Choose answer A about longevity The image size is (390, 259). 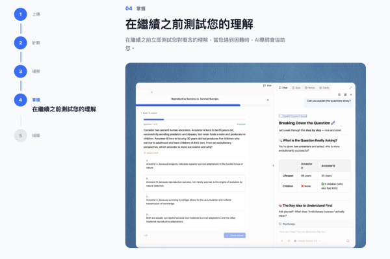[x=194, y=165]
